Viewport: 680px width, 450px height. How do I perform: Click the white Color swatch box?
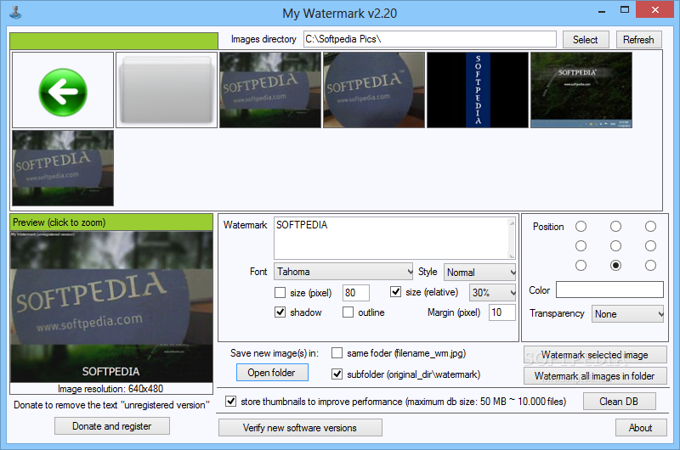click(x=609, y=290)
